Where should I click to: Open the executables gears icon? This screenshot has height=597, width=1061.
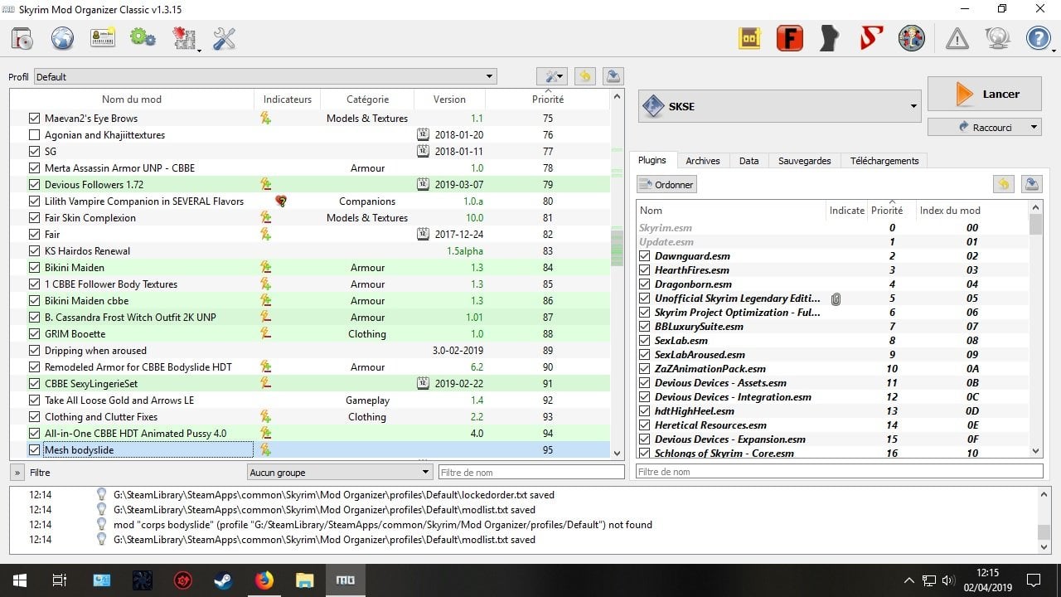coord(143,38)
